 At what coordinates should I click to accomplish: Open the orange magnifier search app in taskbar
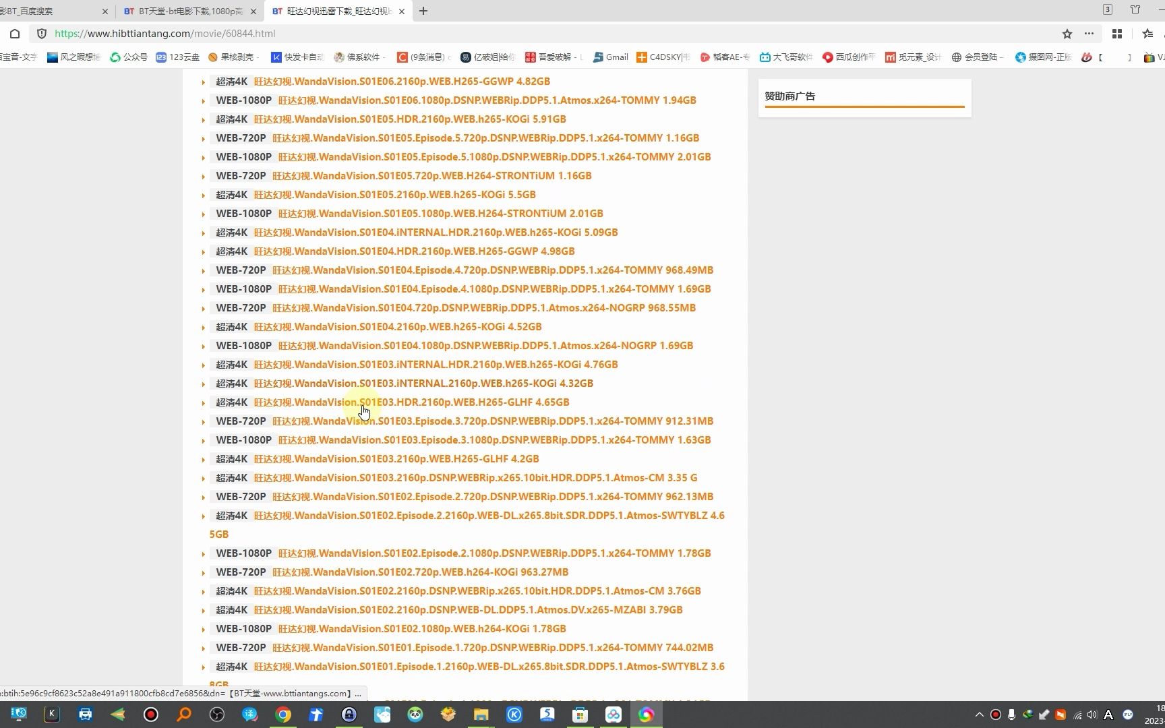click(x=184, y=715)
